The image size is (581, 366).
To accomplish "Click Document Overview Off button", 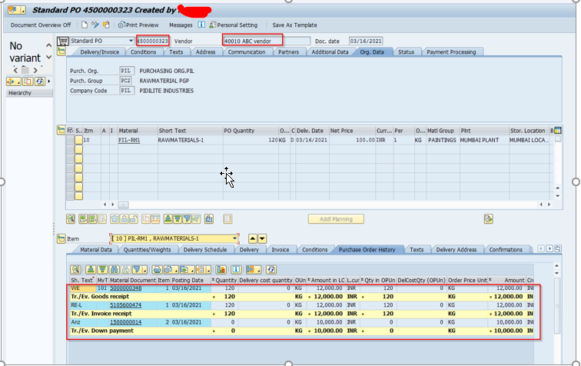I will coord(41,25).
